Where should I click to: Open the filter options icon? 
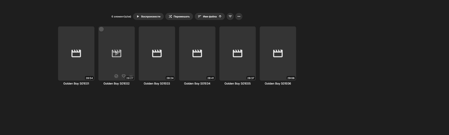(230, 16)
